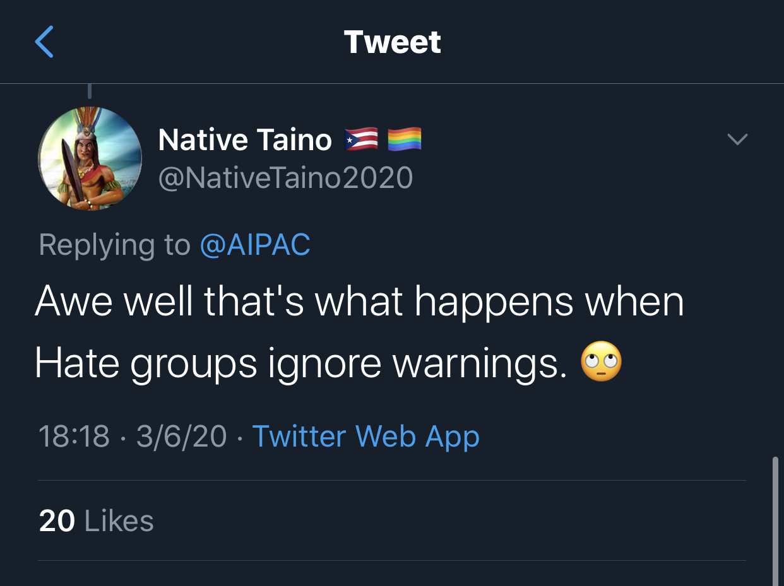Image resolution: width=784 pixels, height=586 pixels.
Task: Click the Puerto Rico flag emoji
Action: (x=360, y=139)
